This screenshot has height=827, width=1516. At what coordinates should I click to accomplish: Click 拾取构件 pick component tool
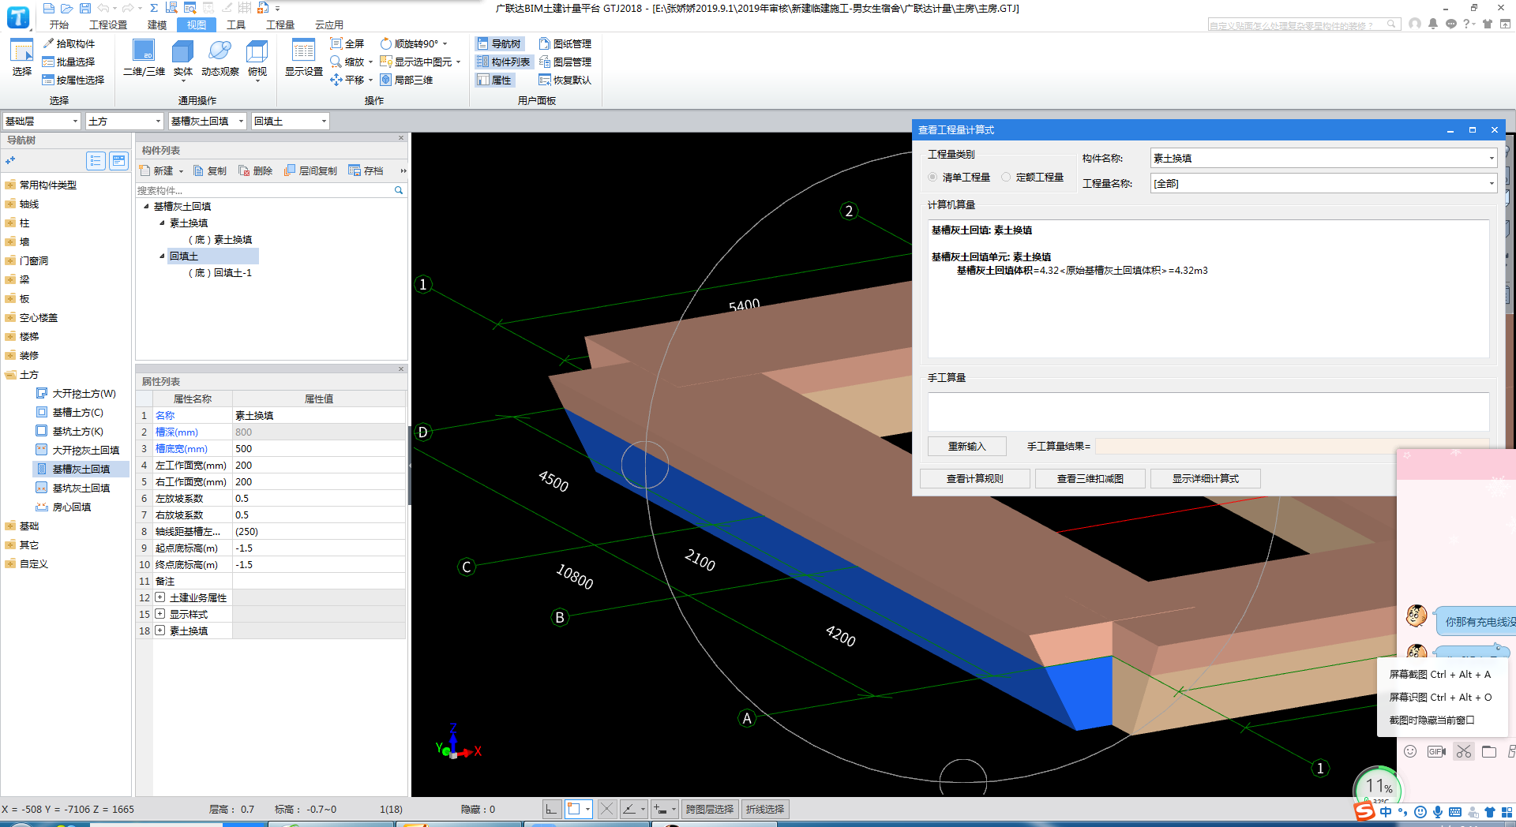click(69, 43)
